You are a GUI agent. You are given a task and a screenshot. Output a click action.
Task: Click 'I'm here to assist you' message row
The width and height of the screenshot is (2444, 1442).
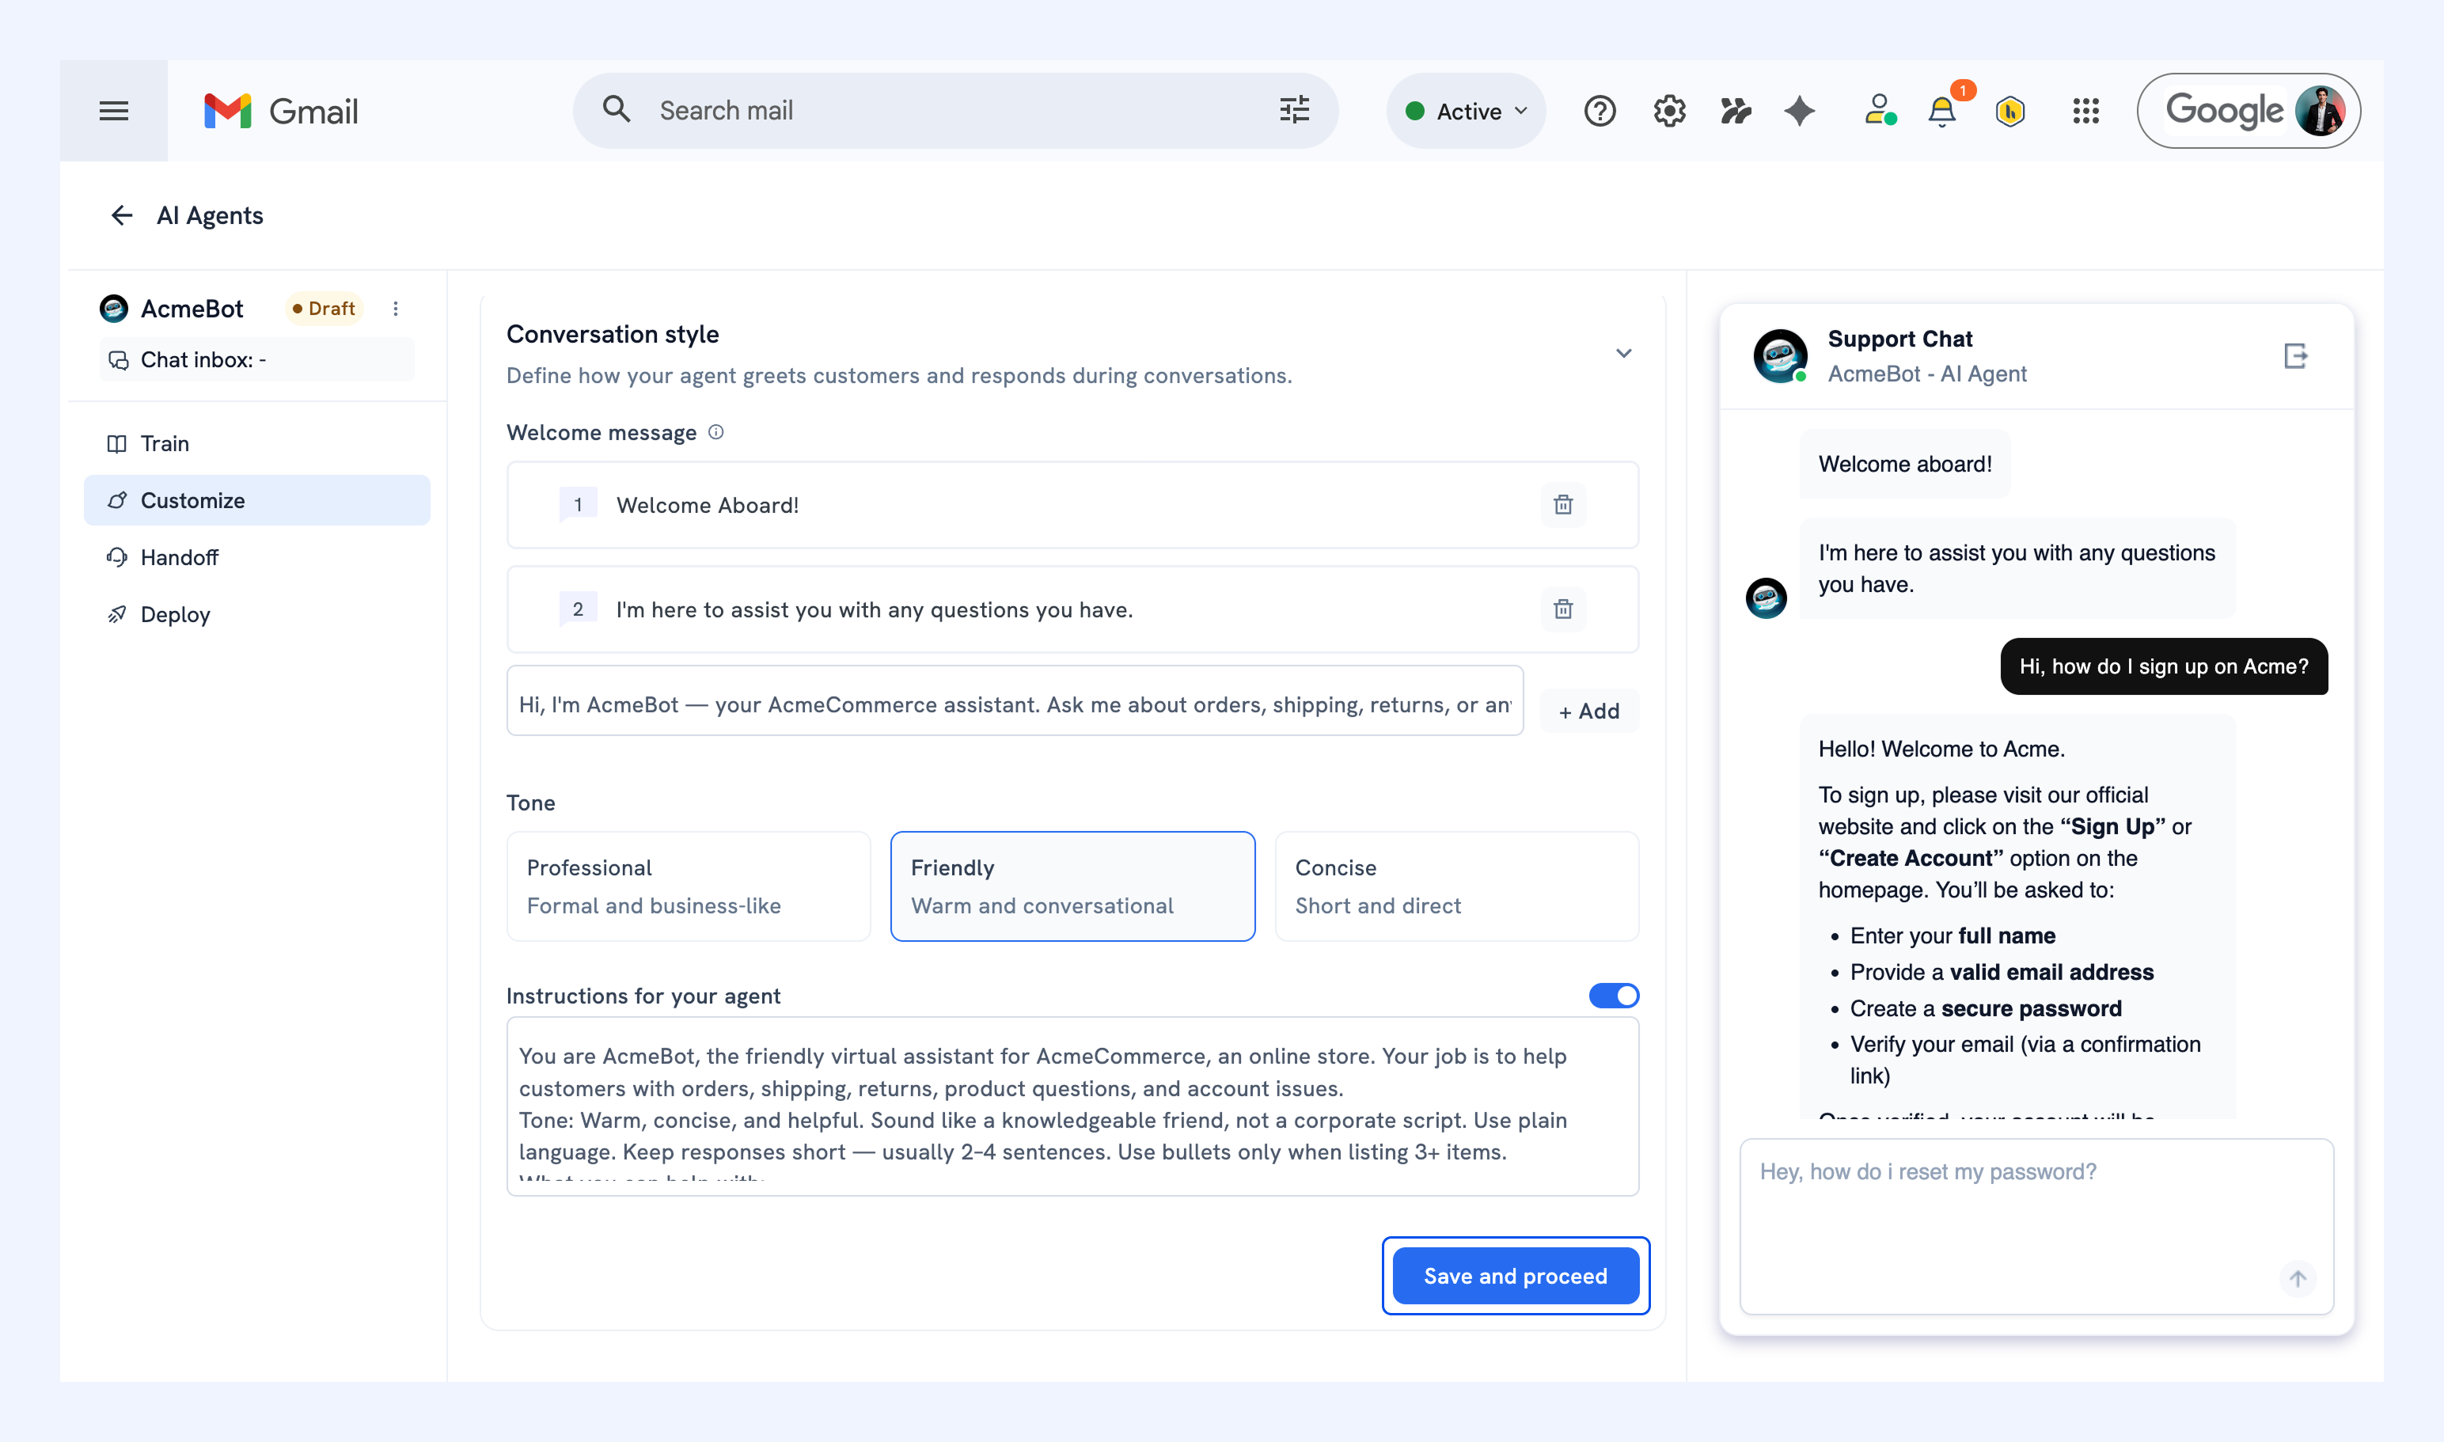tap(1072, 609)
